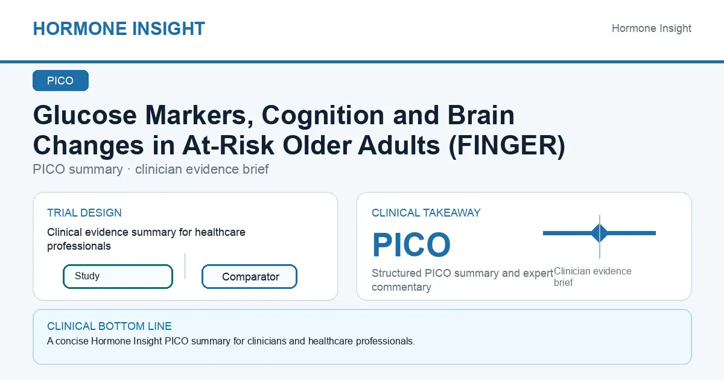Select the CLINICAL TAKEAWAY card heading
724x380 pixels.
pyautogui.click(x=426, y=213)
